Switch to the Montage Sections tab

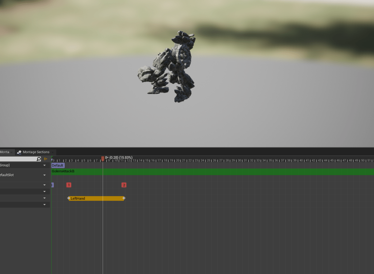tap(36, 152)
